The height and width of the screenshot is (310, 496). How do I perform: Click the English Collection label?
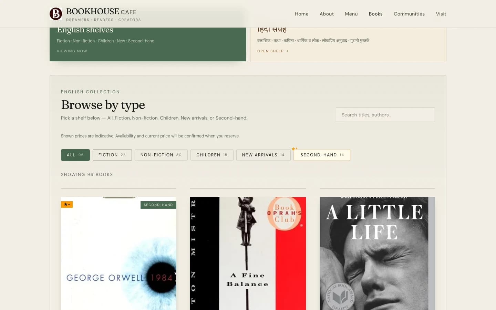90,92
